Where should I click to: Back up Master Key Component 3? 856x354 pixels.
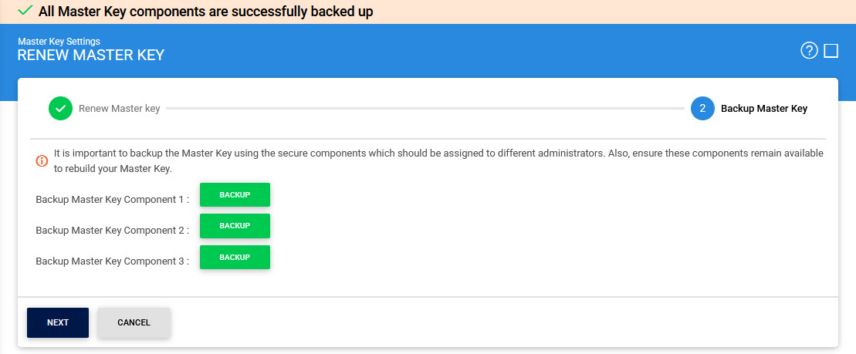[x=235, y=257]
